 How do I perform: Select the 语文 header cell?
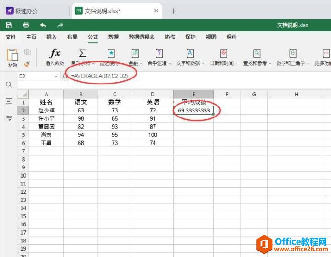80,102
